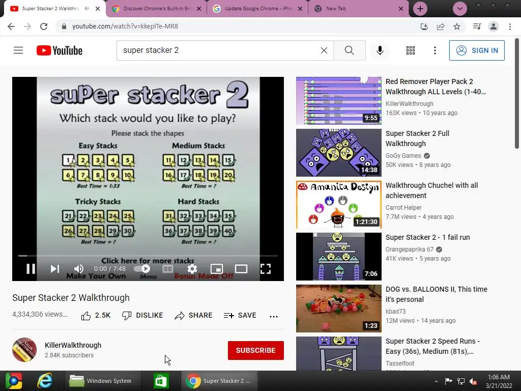
Task: Save video to a playlist
Action: 240,315
